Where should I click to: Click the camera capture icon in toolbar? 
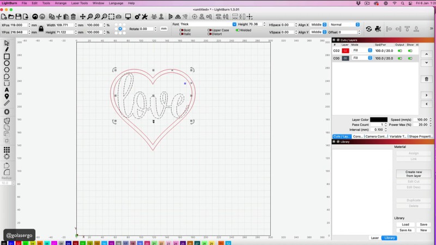(x=118, y=17)
